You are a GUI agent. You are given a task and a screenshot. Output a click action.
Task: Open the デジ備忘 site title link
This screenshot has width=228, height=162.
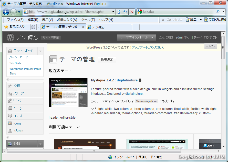coord(27,37)
